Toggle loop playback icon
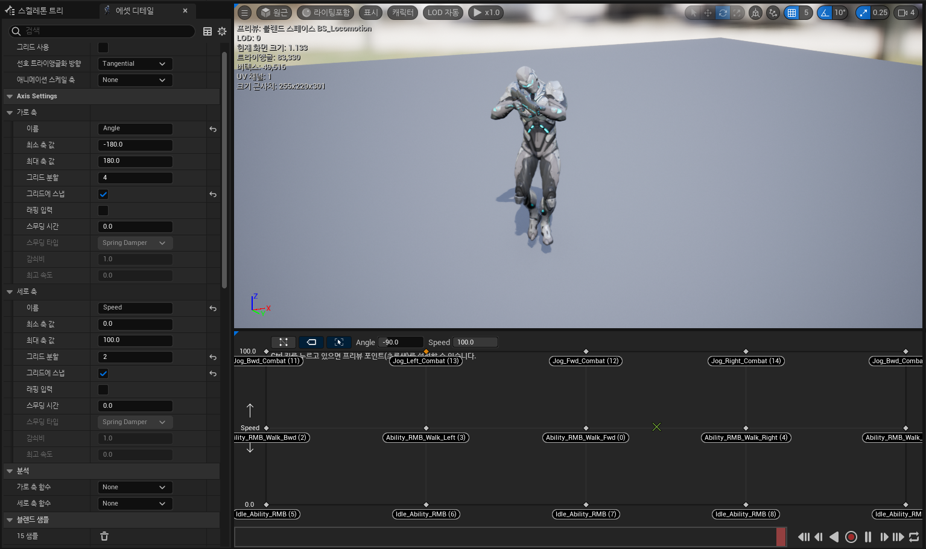The height and width of the screenshot is (549, 926). 914,537
